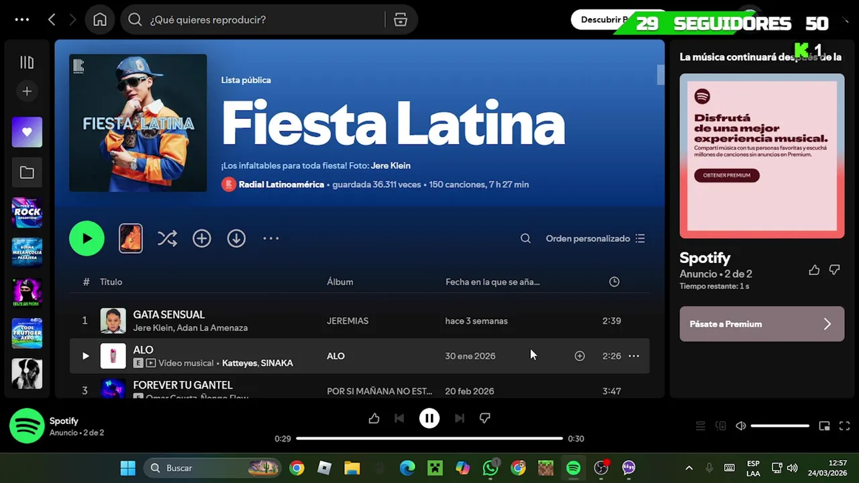Open SINAKA artist link
The height and width of the screenshot is (483, 859).
pos(276,363)
